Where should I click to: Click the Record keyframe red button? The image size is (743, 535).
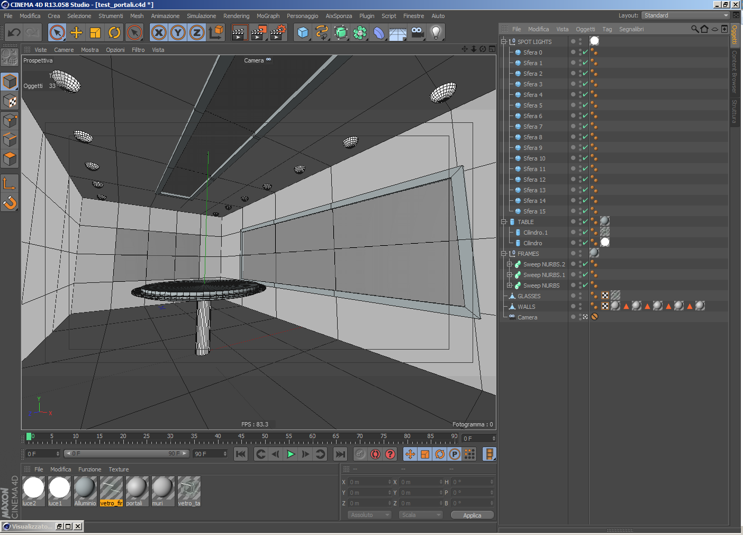pyautogui.click(x=375, y=454)
